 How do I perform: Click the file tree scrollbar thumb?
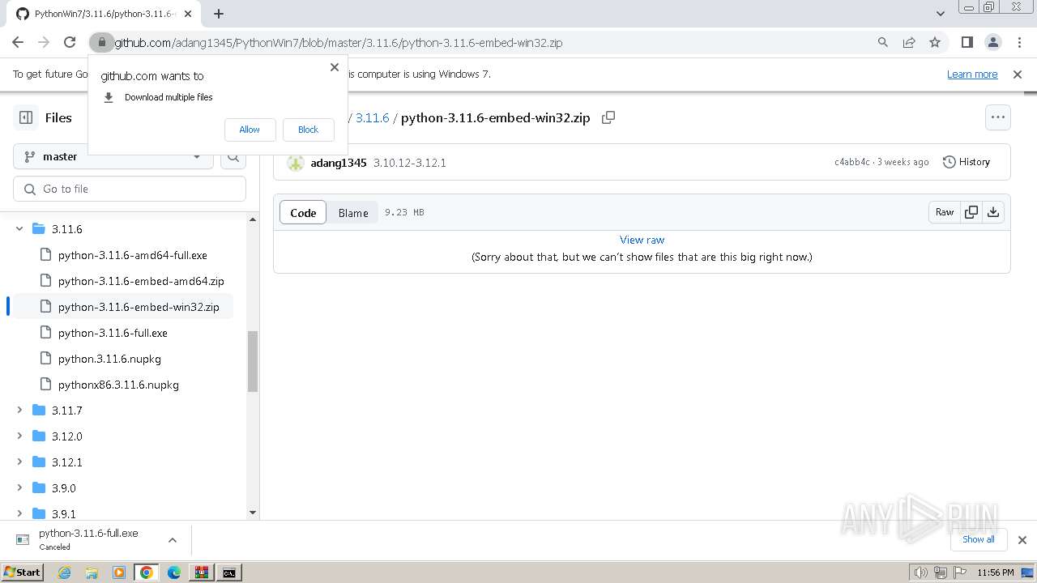pyautogui.click(x=253, y=361)
